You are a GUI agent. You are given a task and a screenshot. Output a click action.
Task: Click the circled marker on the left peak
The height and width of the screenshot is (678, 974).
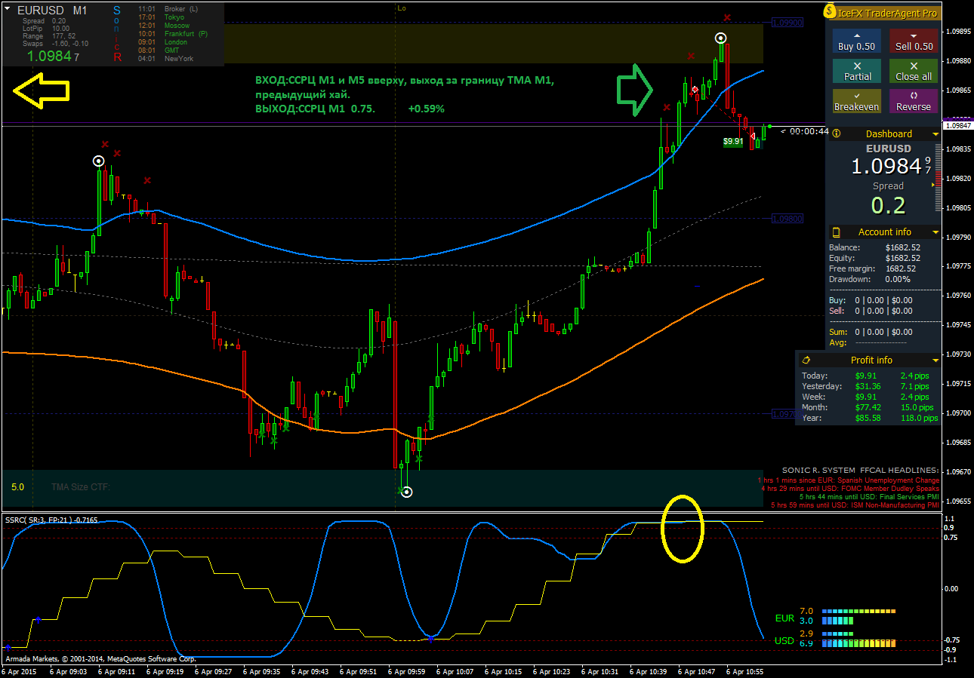coord(98,161)
